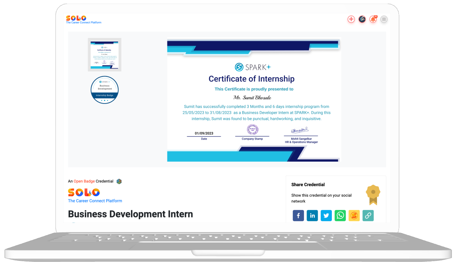Select the certificate thumbnail preview

pyautogui.click(x=105, y=54)
